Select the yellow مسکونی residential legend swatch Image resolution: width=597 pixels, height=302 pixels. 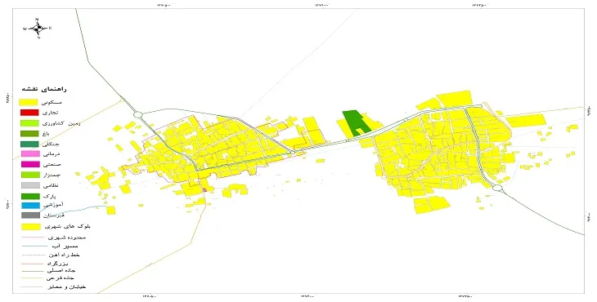(x=29, y=103)
